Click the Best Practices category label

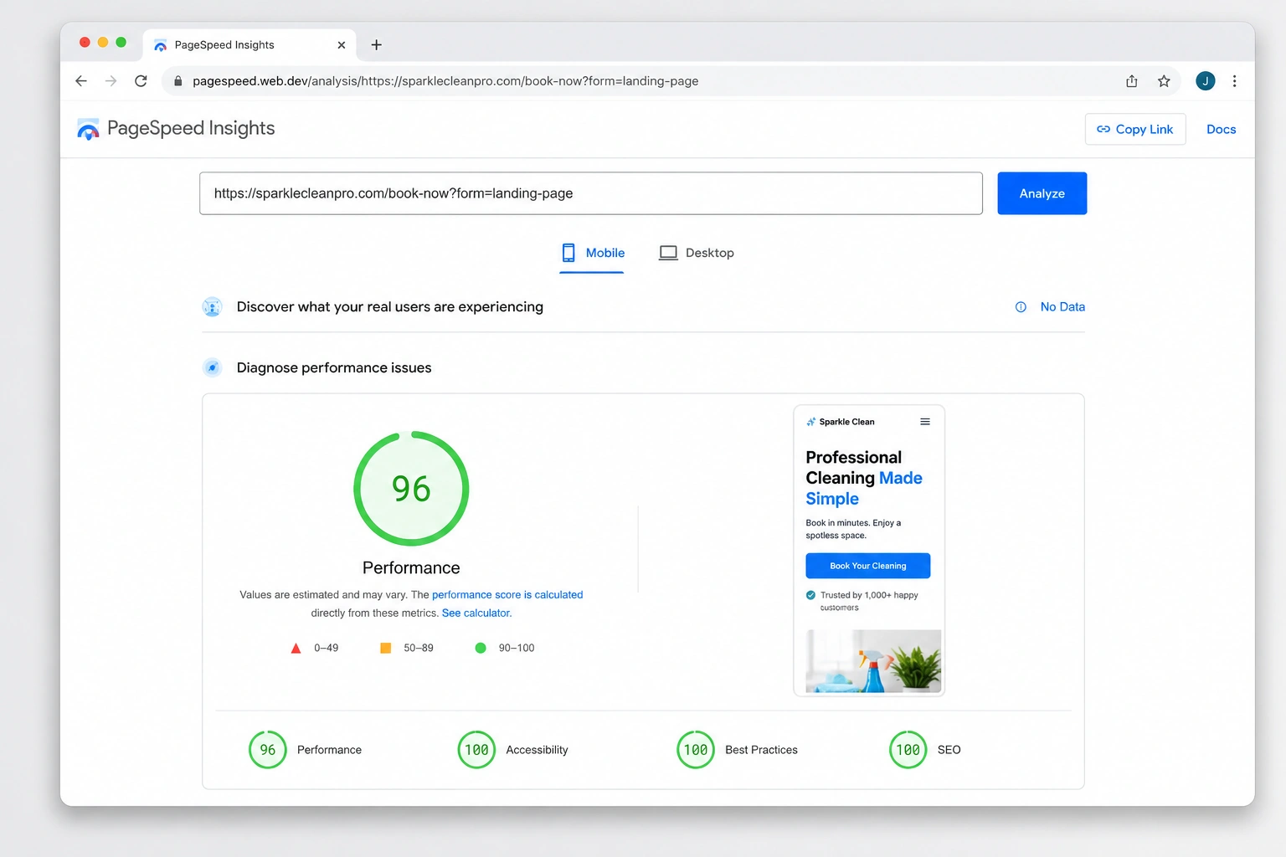(x=761, y=750)
